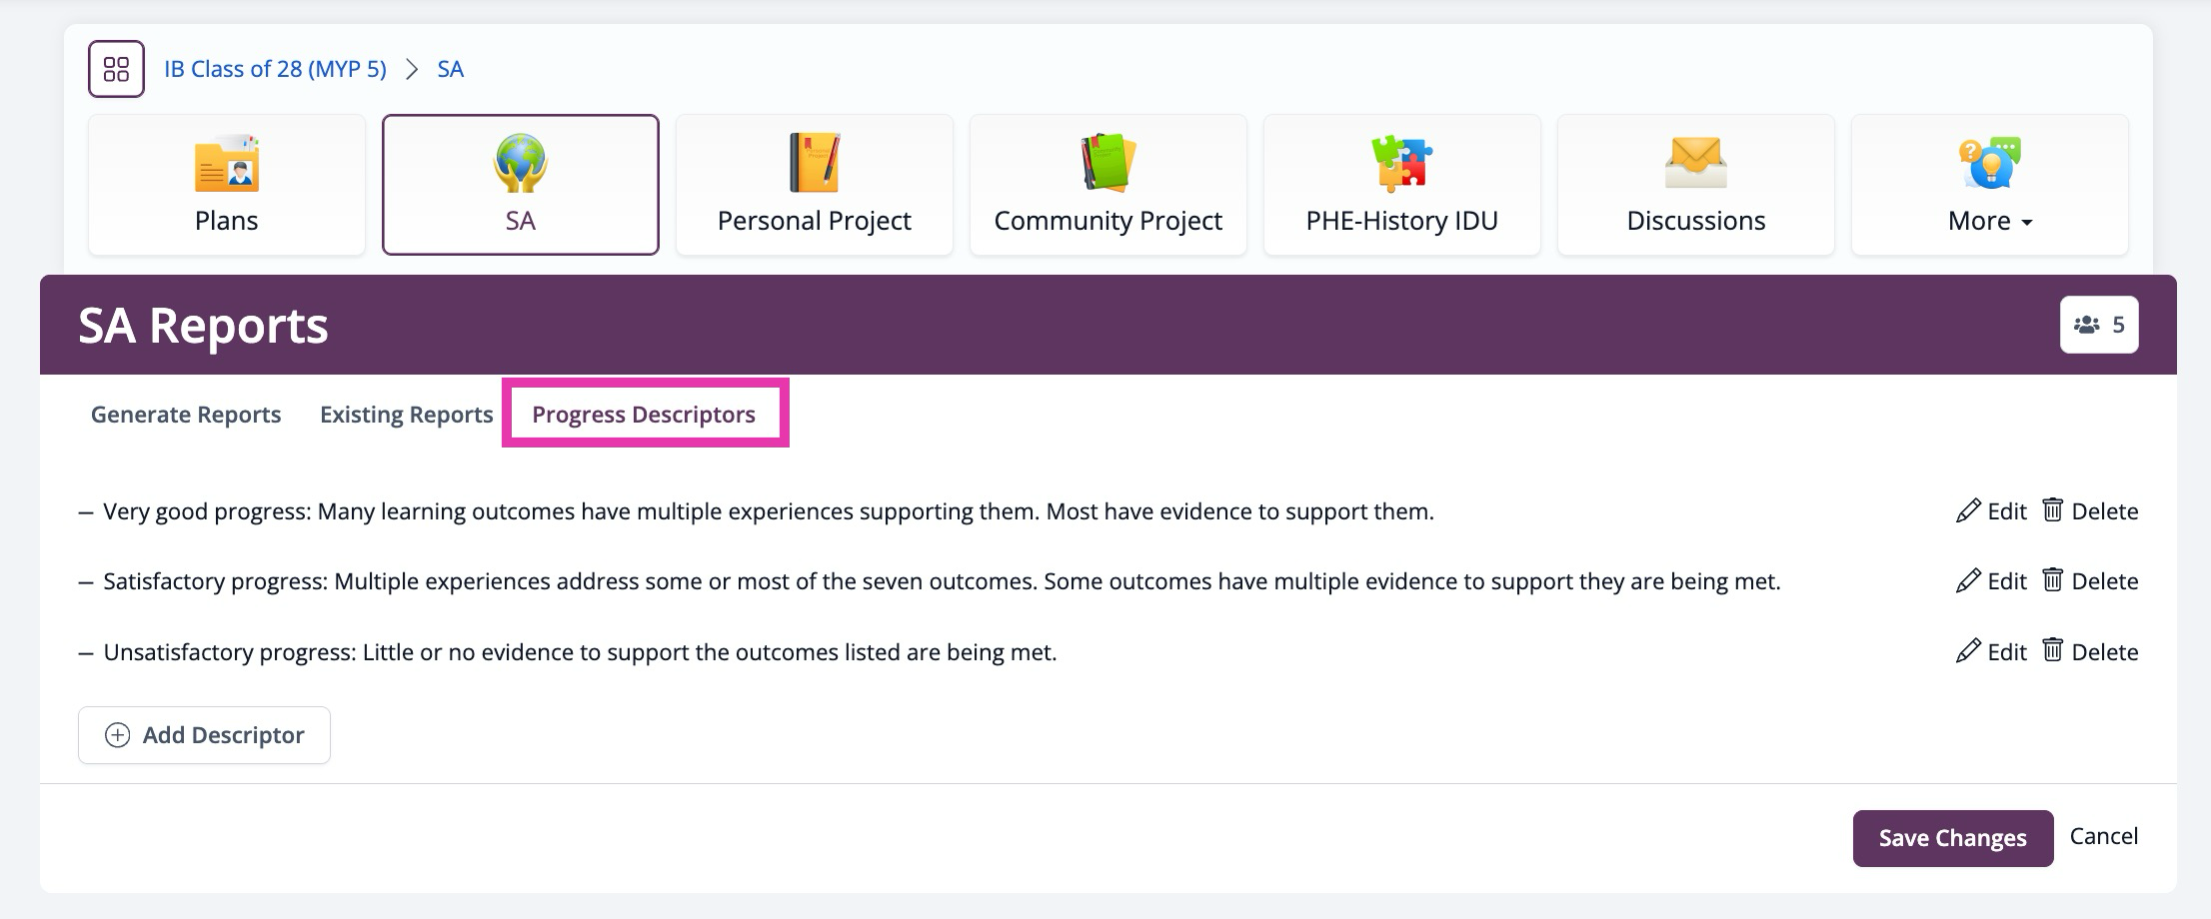Image resolution: width=2211 pixels, height=919 pixels.
Task: Click the grid dashboard icon in breadcrumb
Action: 116,69
